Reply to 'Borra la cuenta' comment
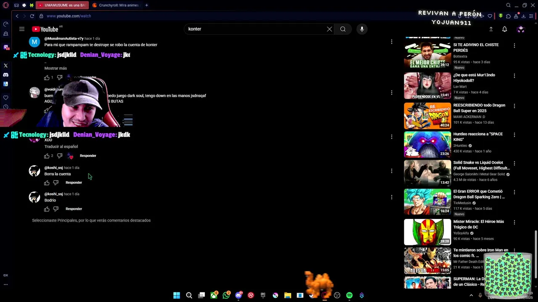The width and height of the screenshot is (538, 302). pos(74,183)
